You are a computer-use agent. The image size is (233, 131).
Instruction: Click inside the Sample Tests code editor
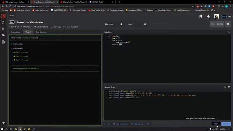click(x=167, y=105)
